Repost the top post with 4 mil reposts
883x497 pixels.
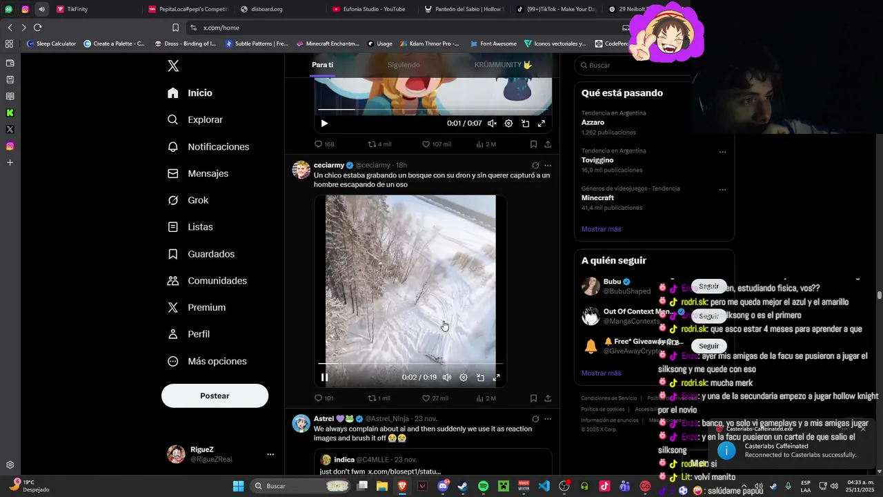(x=379, y=144)
